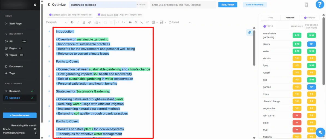Click the 0 mentions badge for patio
326x139 pixels.
click(297, 123)
